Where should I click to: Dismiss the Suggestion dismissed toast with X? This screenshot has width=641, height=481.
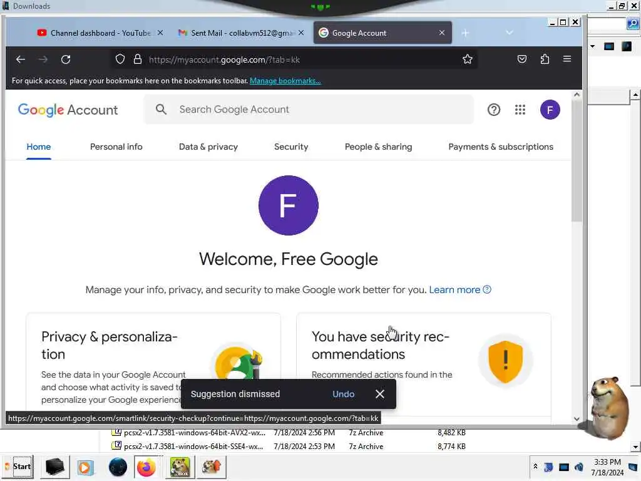coord(380,394)
